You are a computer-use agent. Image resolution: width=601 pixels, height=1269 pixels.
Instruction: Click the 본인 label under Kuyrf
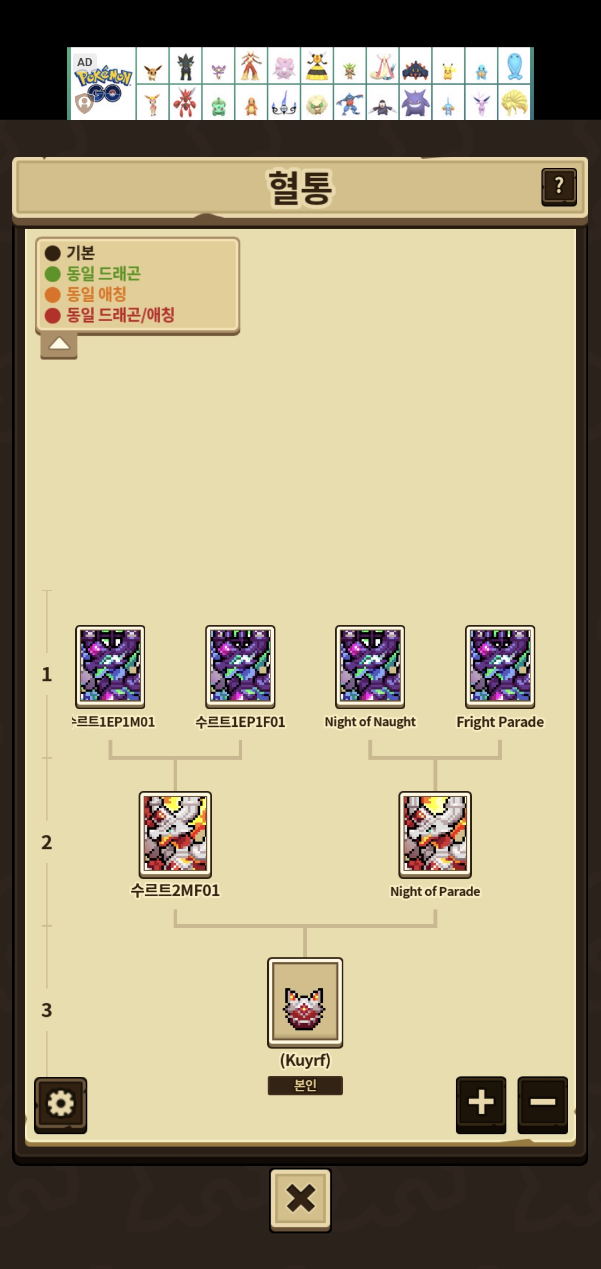pyautogui.click(x=305, y=1085)
